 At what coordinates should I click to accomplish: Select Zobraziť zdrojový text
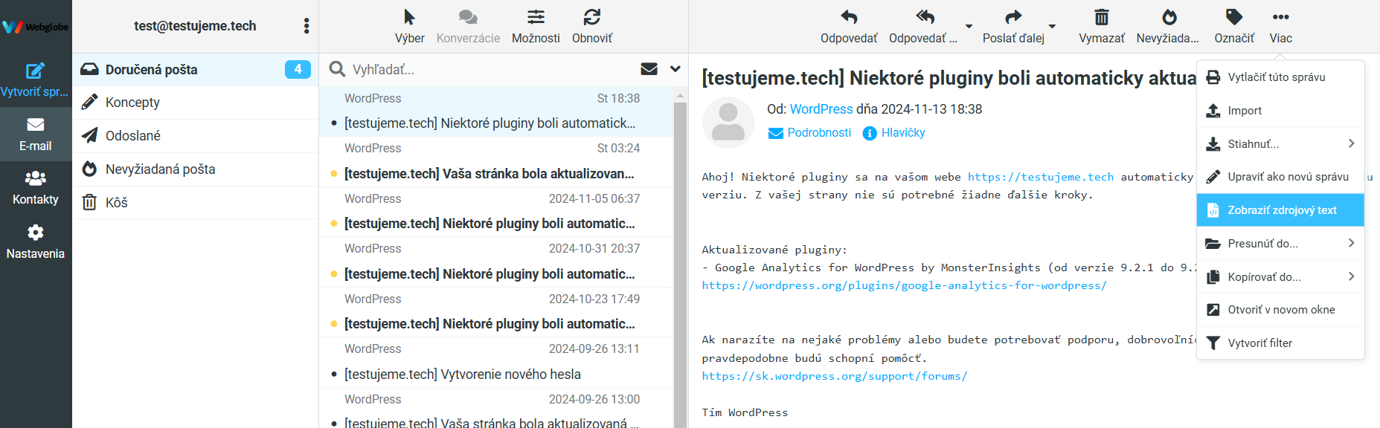[1280, 210]
